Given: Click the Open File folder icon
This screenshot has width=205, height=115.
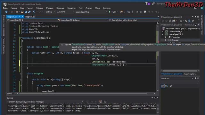Looking at the screenshot, I should tap(22, 12).
